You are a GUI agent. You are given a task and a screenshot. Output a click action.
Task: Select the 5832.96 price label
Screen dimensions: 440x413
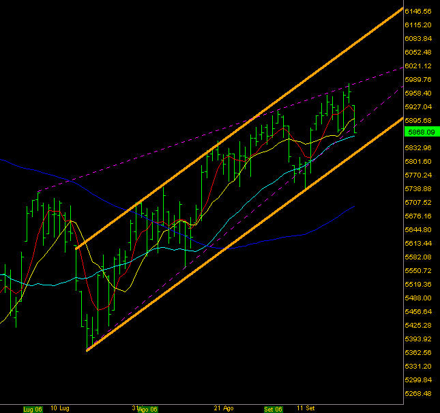[x=418, y=147]
